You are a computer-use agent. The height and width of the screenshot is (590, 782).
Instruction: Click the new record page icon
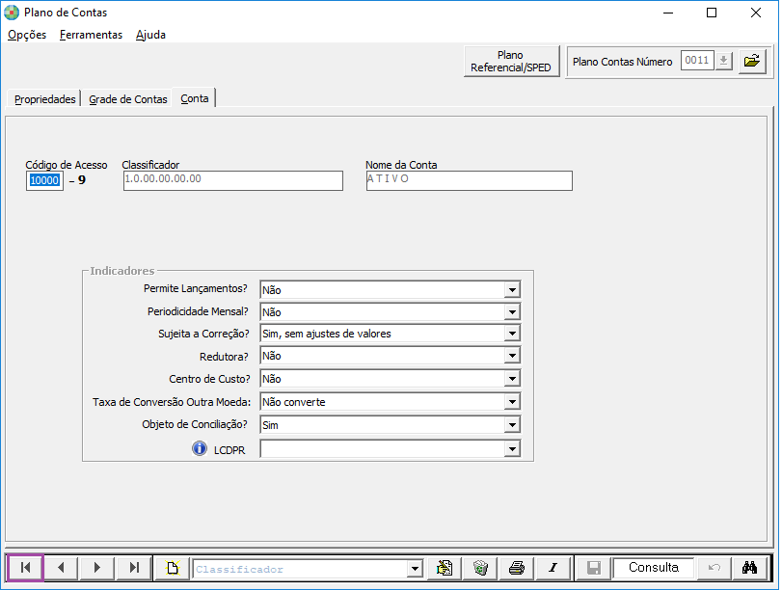point(173,568)
